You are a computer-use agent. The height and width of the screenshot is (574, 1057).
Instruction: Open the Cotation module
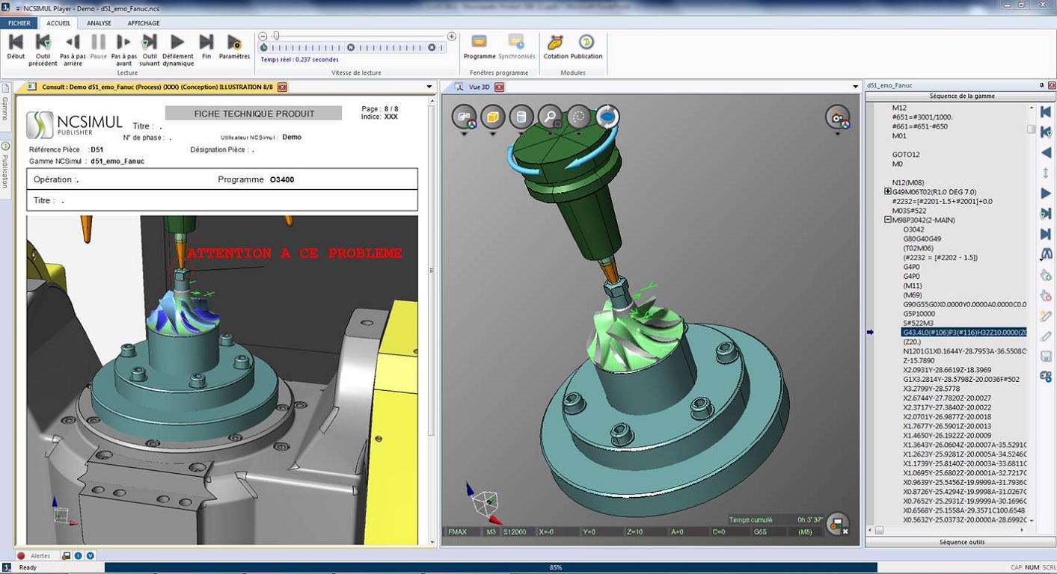pos(556,46)
